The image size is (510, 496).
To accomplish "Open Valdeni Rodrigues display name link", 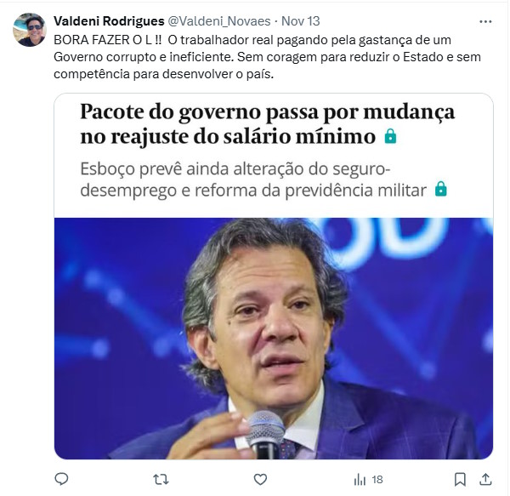I will pos(109,21).
